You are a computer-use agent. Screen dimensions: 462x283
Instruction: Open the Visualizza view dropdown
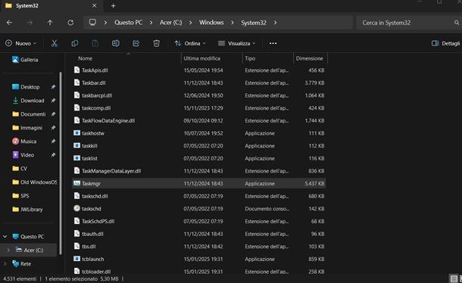[x=236, y=43]
